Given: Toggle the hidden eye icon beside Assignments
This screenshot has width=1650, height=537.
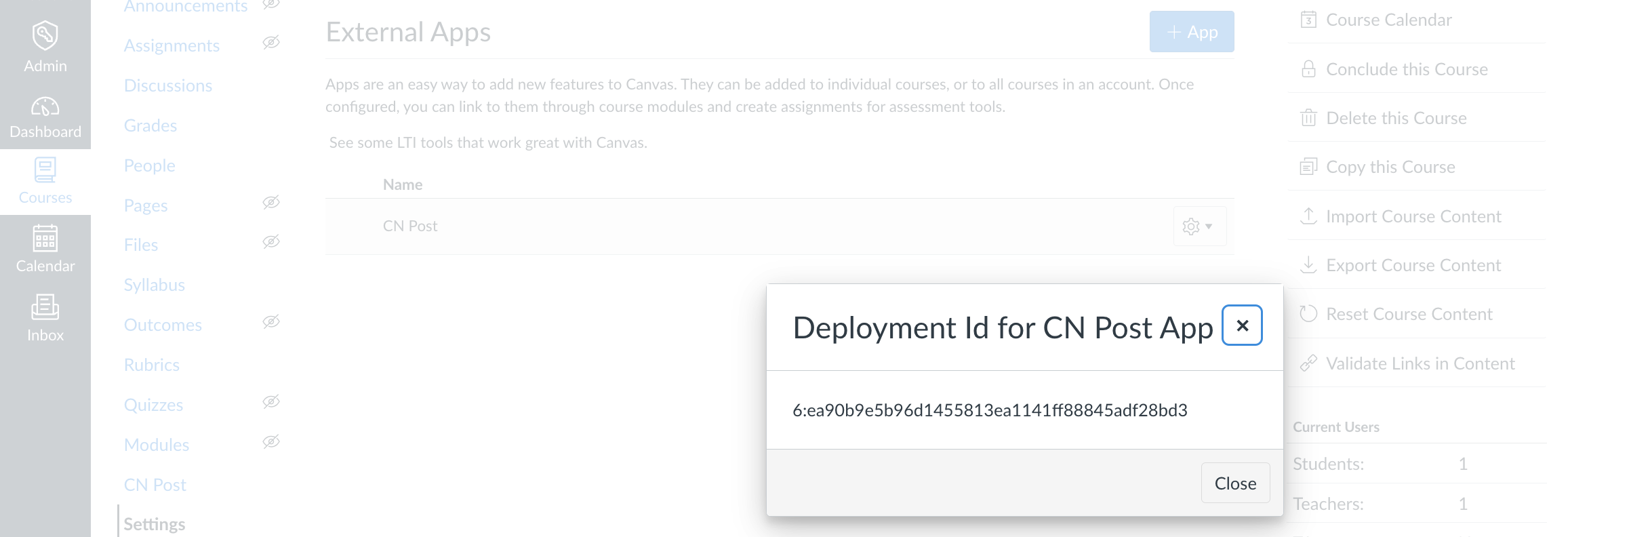Looking at the screenshot, I should tap(271, 43).
